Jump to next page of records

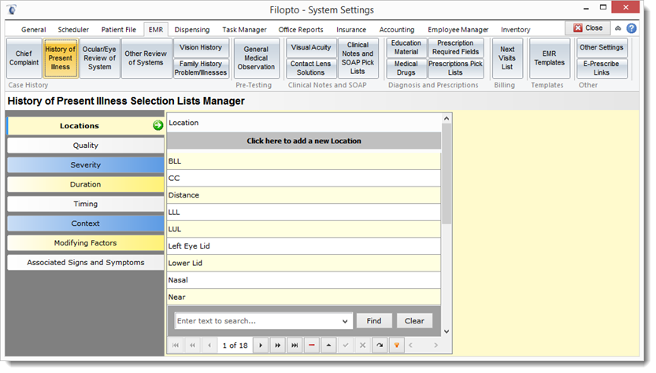pyautogui.click(x=278, y=345)
